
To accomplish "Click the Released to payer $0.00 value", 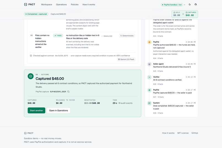I will pos(59,103).
